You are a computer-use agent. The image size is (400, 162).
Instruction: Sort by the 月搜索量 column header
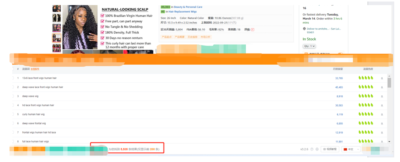click(x=338, y=69)
